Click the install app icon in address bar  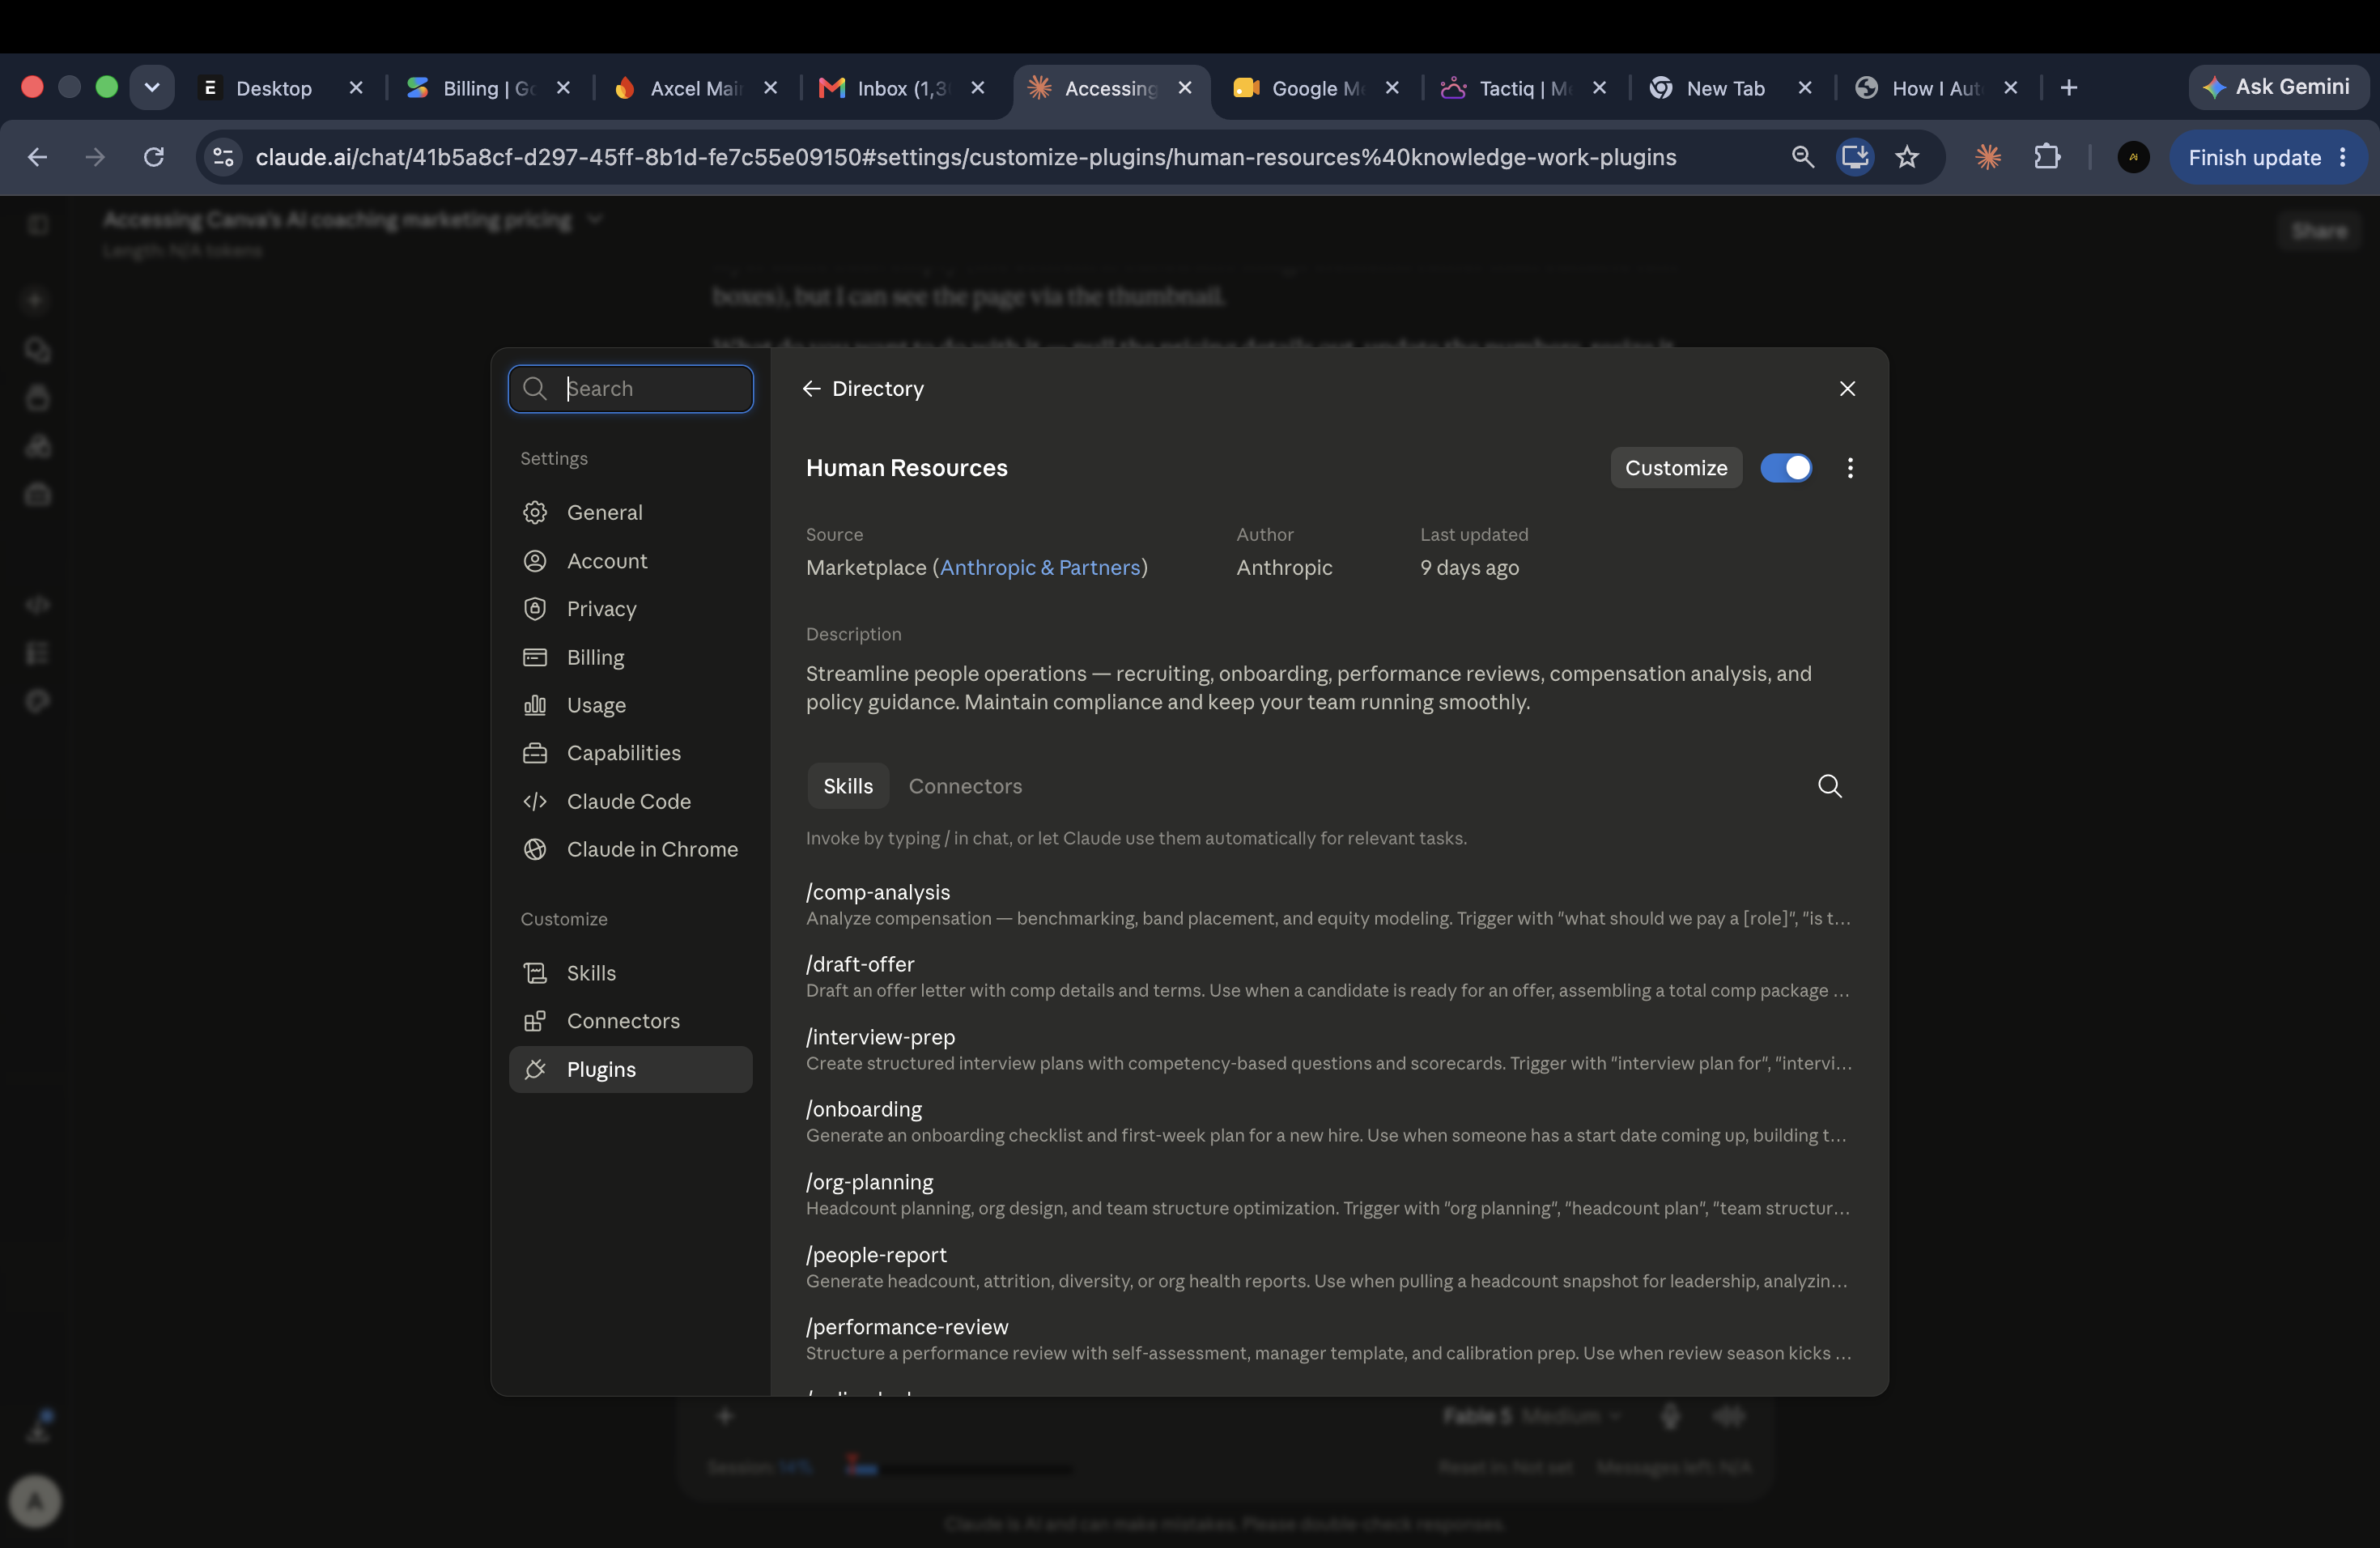[x=1855, y=157]
